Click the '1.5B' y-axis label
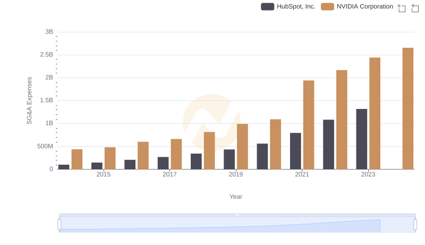 coord(47,100)
